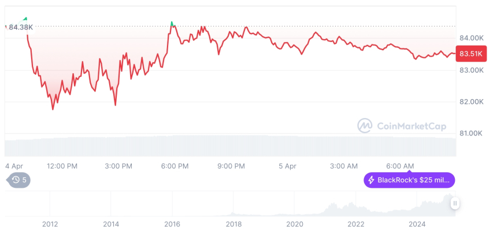Click the green marker above the 84.38K label
The image size is (497, 231).
pyautogui.click(x=25, y=18)
